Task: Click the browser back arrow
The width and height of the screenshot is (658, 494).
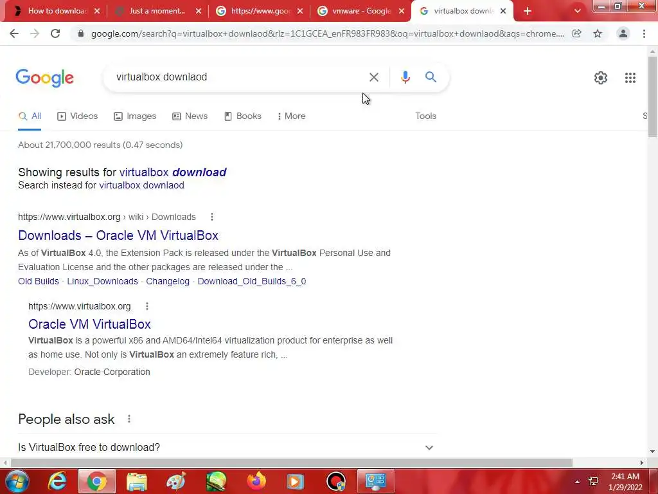Action: (x=14, y=33)
